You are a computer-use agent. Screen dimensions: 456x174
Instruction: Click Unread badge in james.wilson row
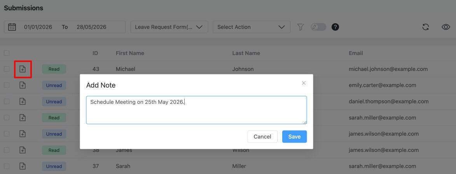pyautogui.click(x=54, y=134)
